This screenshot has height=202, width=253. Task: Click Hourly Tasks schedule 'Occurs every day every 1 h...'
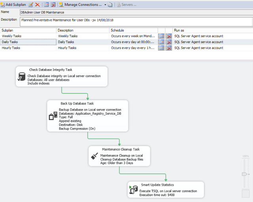click(x=133, y=48)
